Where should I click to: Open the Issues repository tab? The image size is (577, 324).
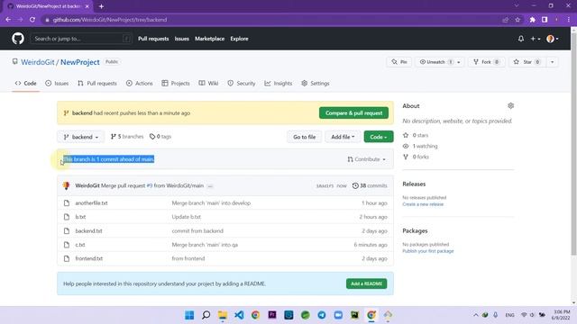click(x=57, y=84)
